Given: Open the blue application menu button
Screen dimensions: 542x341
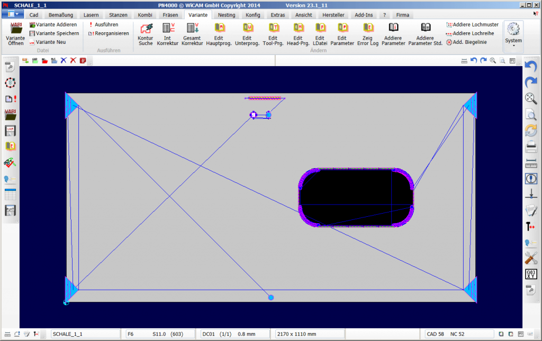Looking at the screenshot, I should pyautogui.click(x=12, y=14).
